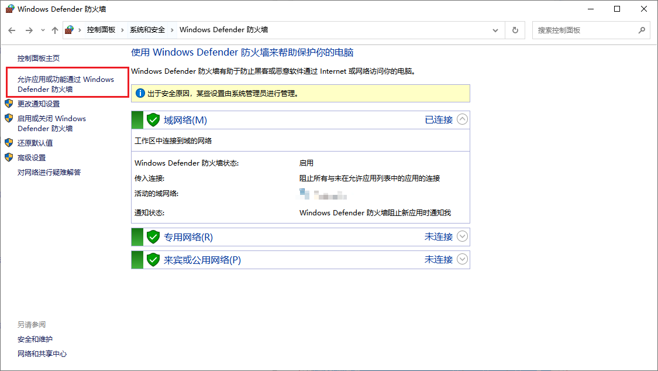658x371 pixels.
Task: Open the 高级设置 link
Action: click(x=32, y=157)
